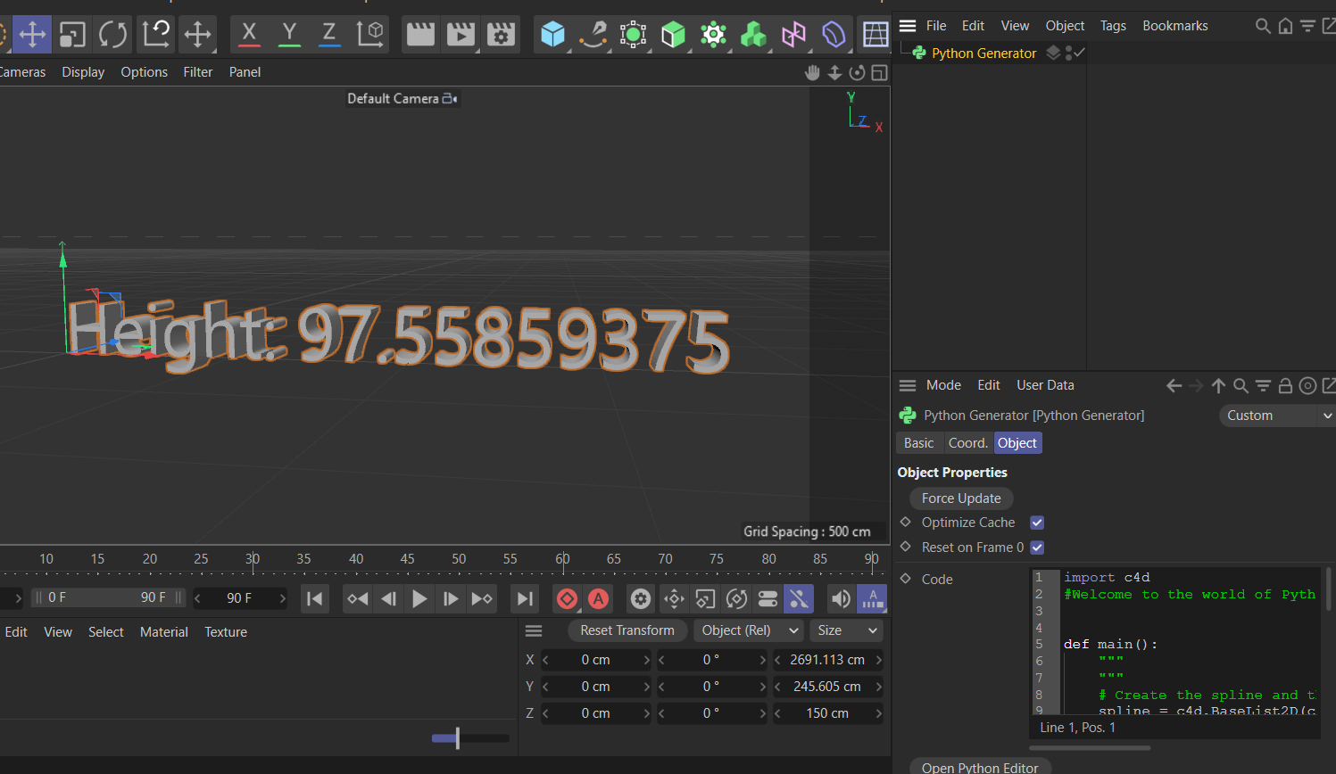Adjust material preview size slider
The width and height of the screenshot is (1336, 774).
pos(470,738)
